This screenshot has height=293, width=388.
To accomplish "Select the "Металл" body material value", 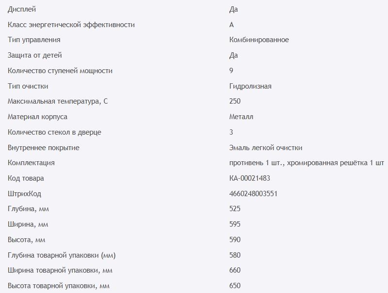I will pyautogui.click(x=241, y=117).
